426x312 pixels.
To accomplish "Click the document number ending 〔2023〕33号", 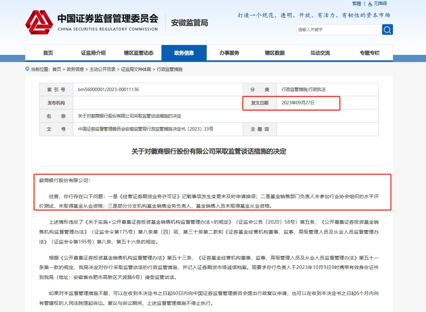I will click(146, 129).
